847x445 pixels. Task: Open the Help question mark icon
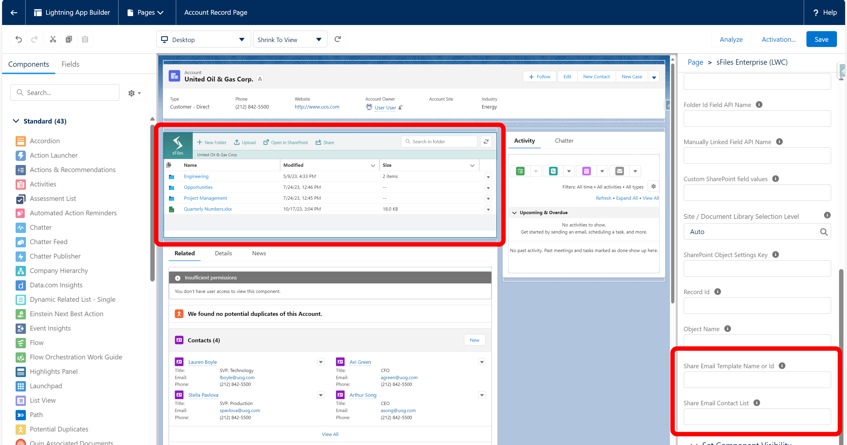(816, 12)
